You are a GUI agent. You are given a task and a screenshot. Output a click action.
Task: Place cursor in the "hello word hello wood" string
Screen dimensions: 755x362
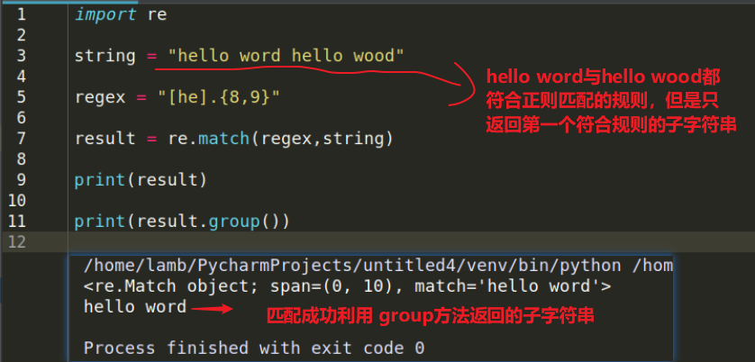click(286, 56)
